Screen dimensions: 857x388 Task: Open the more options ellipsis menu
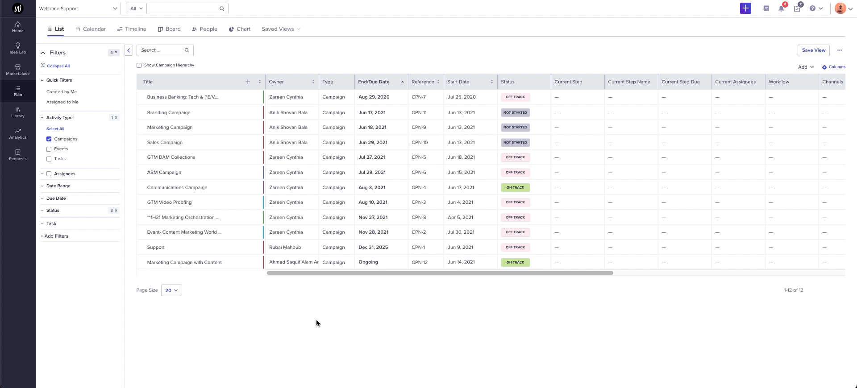840,50
